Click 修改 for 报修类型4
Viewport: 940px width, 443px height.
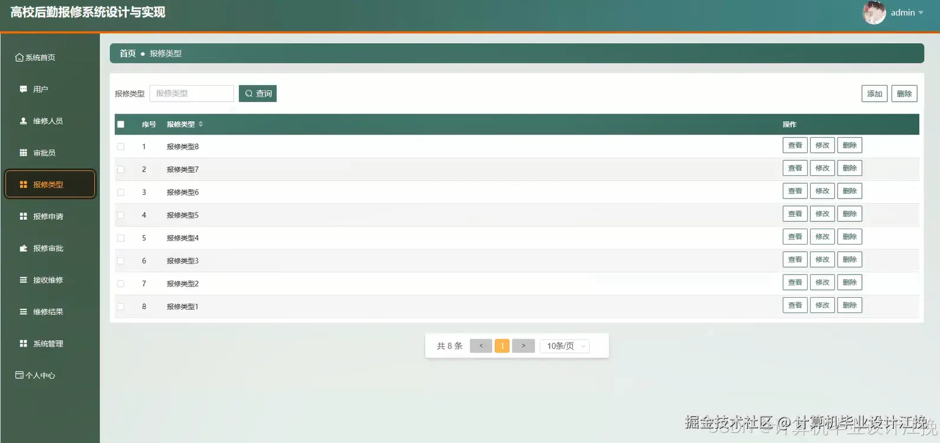[x=822, y=237]
